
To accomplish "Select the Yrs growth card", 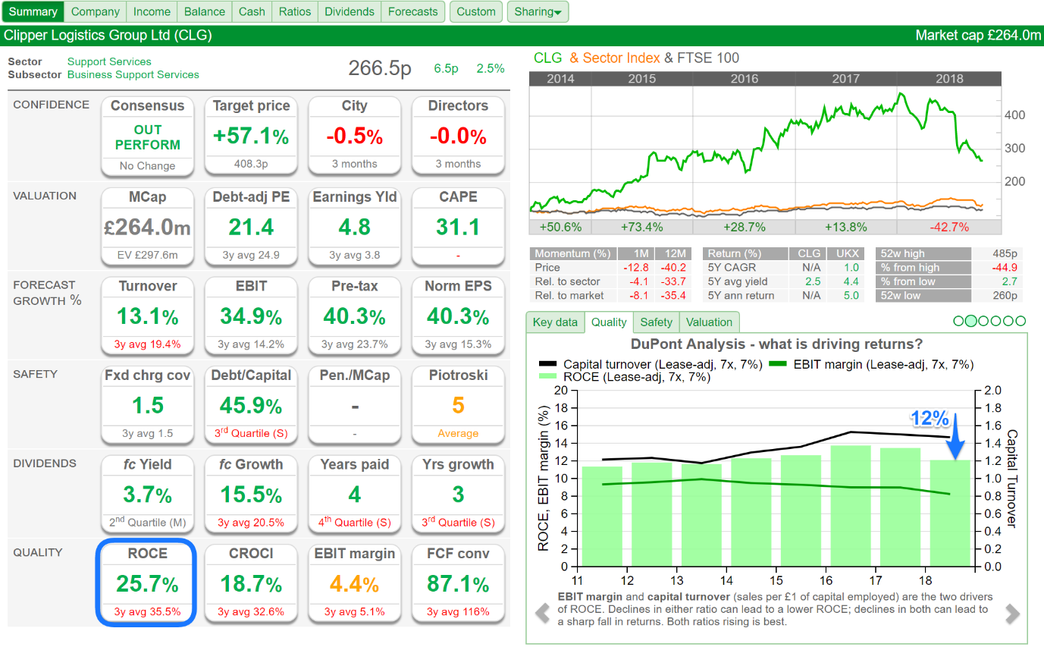I will point(458,494).
